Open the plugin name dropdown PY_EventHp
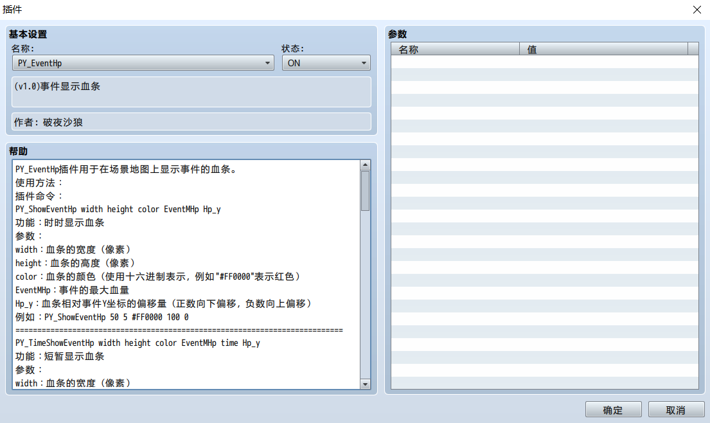This screenshot has height=423, width=710. coord(143,63)
